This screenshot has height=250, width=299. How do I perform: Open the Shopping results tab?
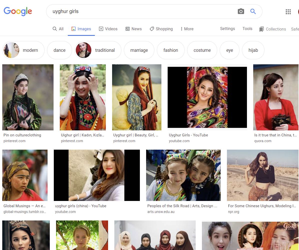click(161, 29)
